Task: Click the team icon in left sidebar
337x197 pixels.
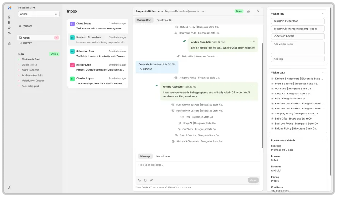Action: [9, 33]
